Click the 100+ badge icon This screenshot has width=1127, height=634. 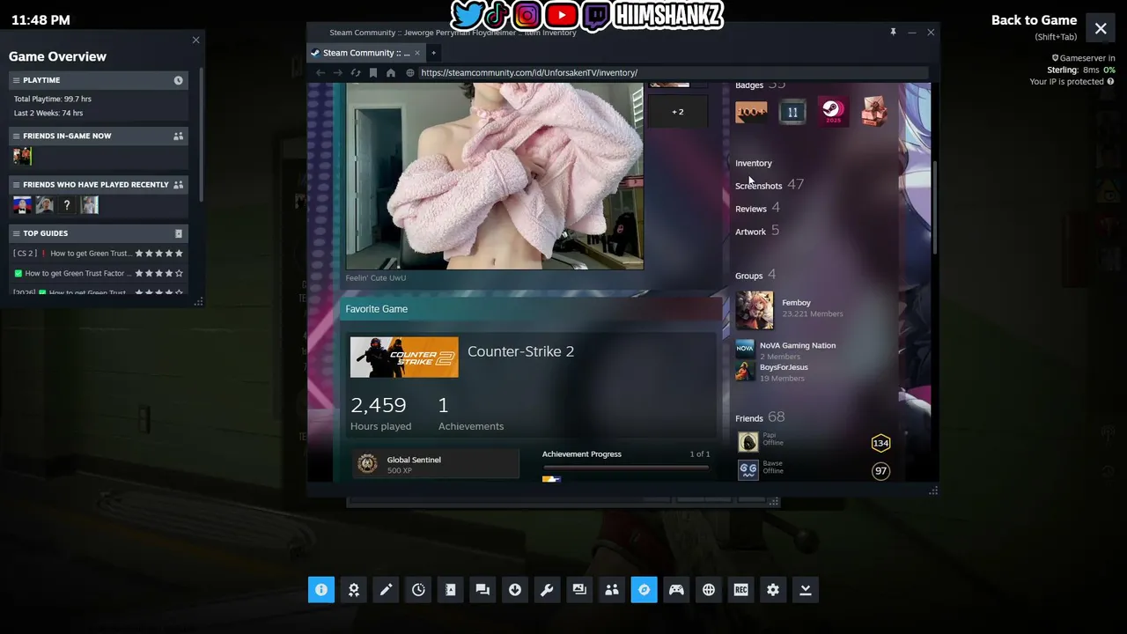751,112
